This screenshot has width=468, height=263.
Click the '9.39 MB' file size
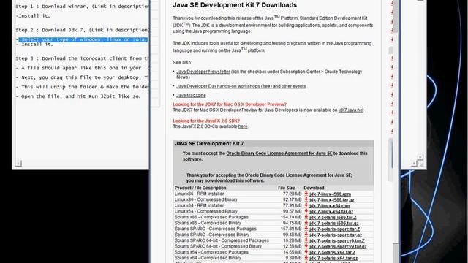(293, 258)
